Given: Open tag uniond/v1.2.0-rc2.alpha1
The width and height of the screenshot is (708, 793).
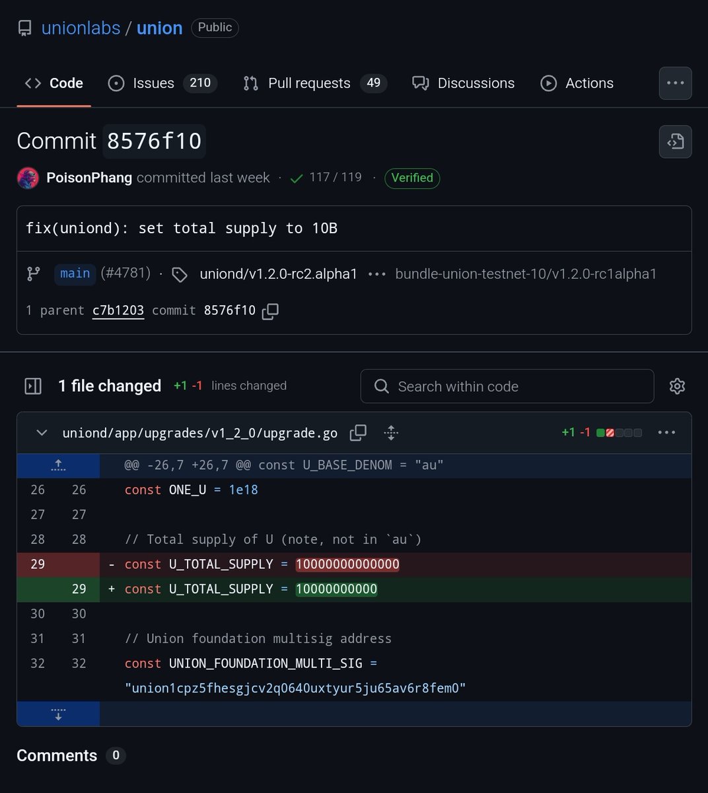Looking at the screenshot, I should point(278,274).
